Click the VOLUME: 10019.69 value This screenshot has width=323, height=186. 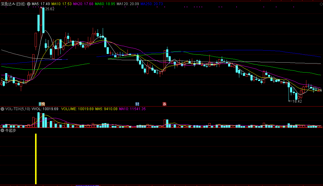(77, 109)
